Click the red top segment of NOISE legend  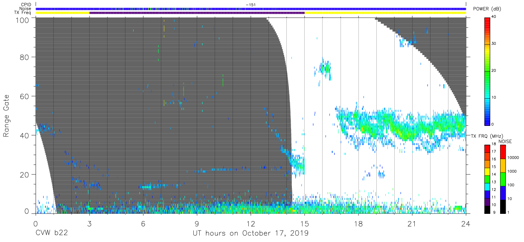tap(503, 152)
